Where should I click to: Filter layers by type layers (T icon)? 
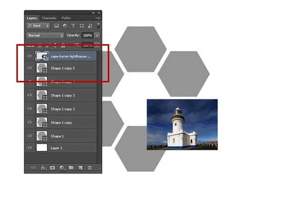tap(73, 25)
